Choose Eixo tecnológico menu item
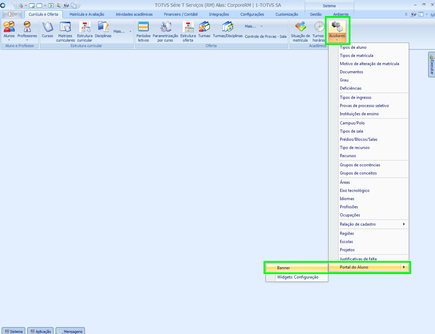Viewport: 435px width, 334px height. pyautogui.click(x=369, y=191)
